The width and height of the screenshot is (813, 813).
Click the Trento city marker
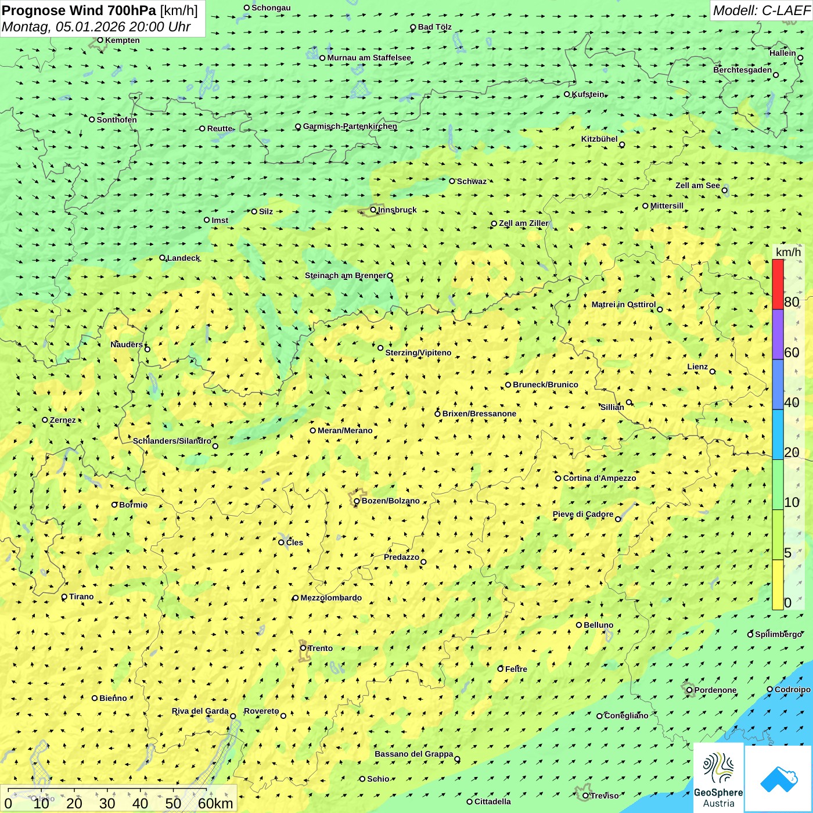303,648
